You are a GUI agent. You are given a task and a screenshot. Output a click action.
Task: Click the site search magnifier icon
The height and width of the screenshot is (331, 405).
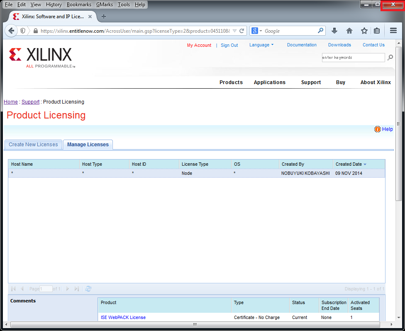(390, 58)
